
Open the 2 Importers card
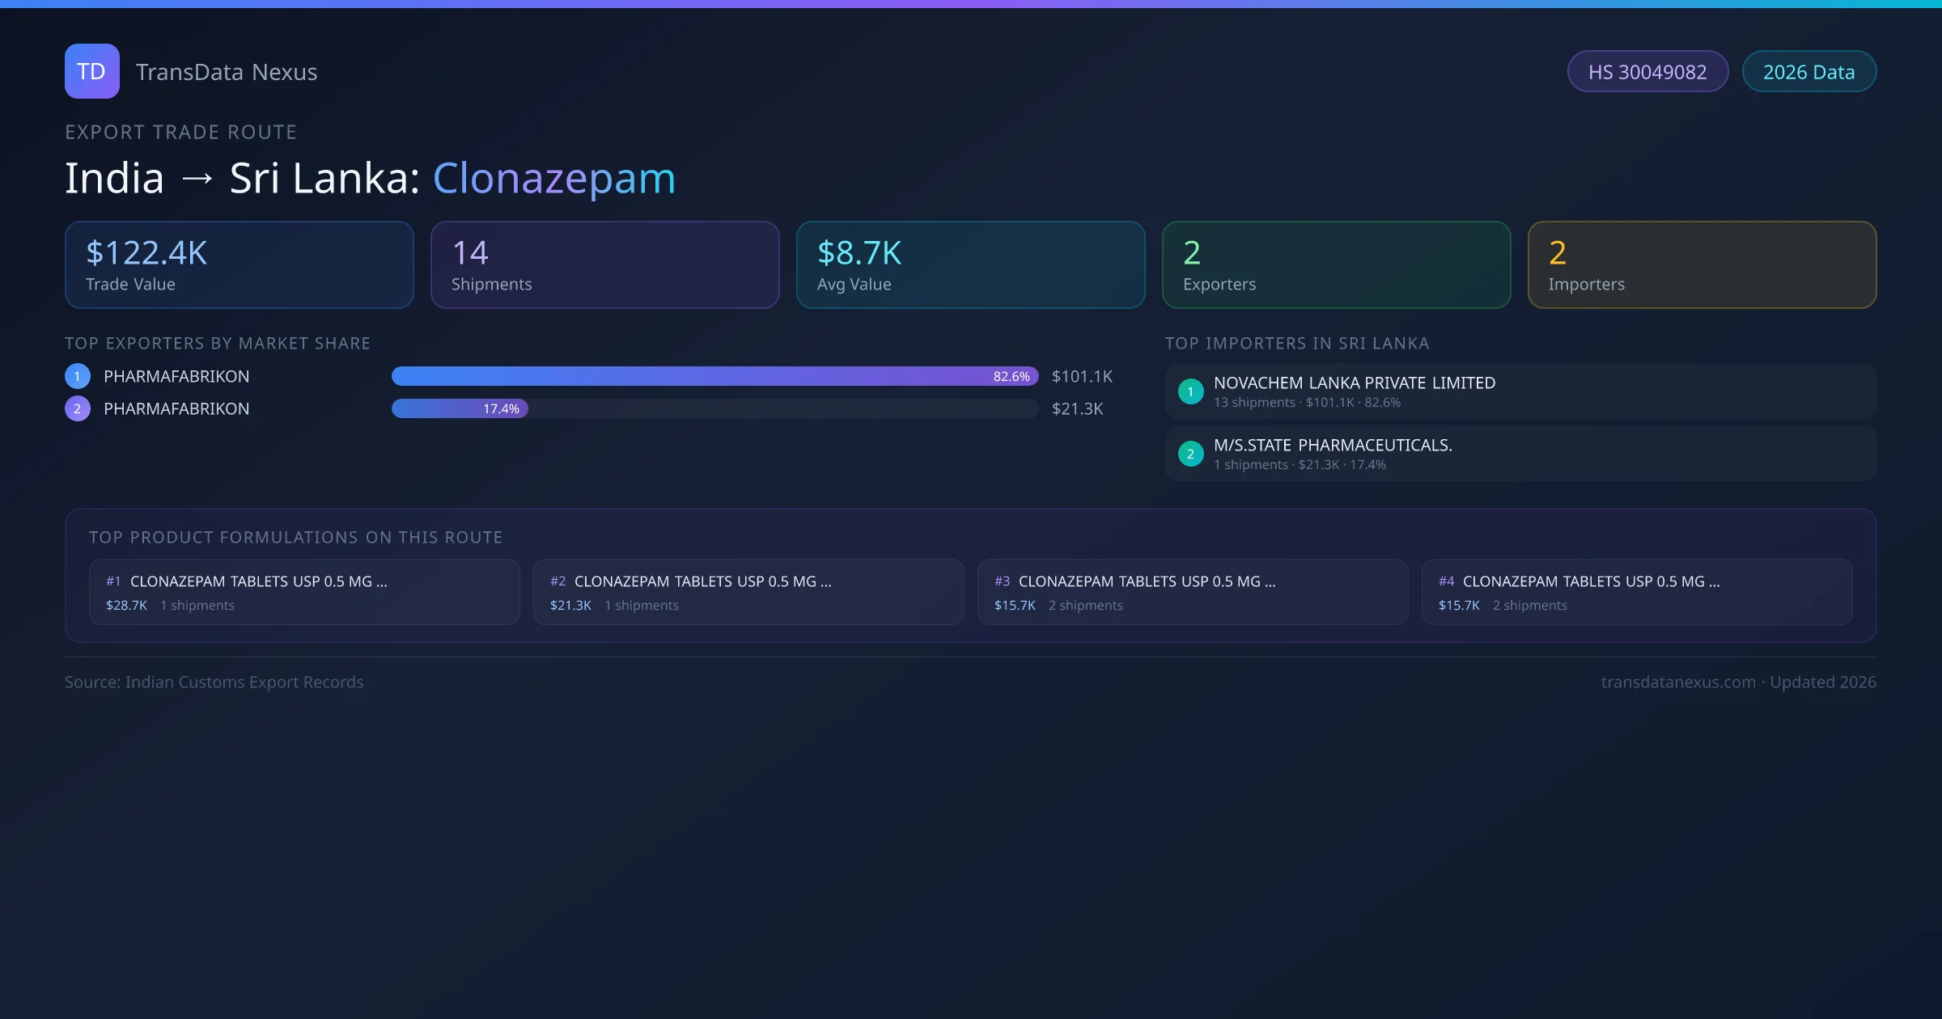coord(1702,265)
